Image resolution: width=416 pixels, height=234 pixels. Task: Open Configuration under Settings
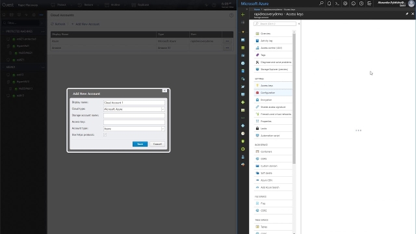coord(273,92)
